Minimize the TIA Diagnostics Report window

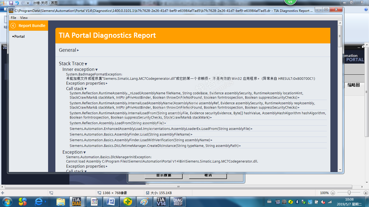point(319,10)
